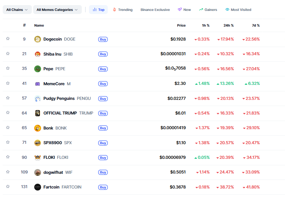This screenshot has height=197, width=285.
Task: Click the Pepe frog coin icon
Action: pyautogui.click(x=38, y=69)
